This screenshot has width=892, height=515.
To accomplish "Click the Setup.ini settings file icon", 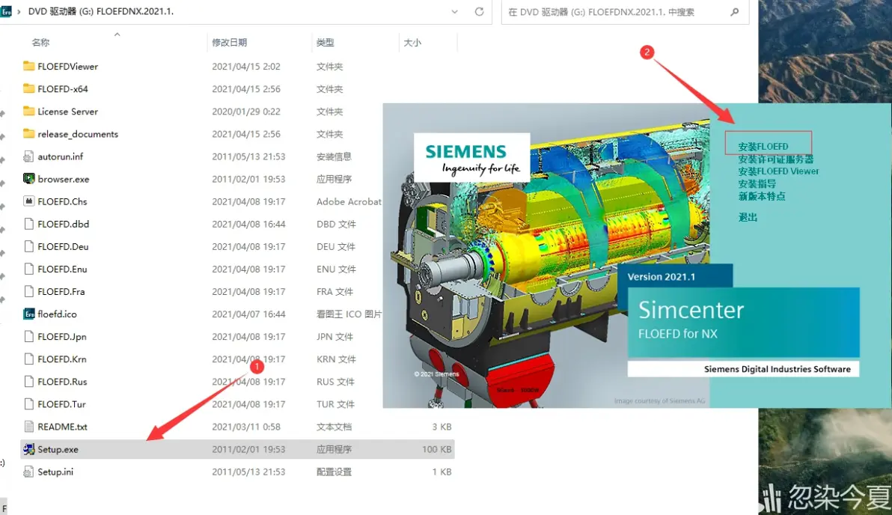I will pos(29,472).
